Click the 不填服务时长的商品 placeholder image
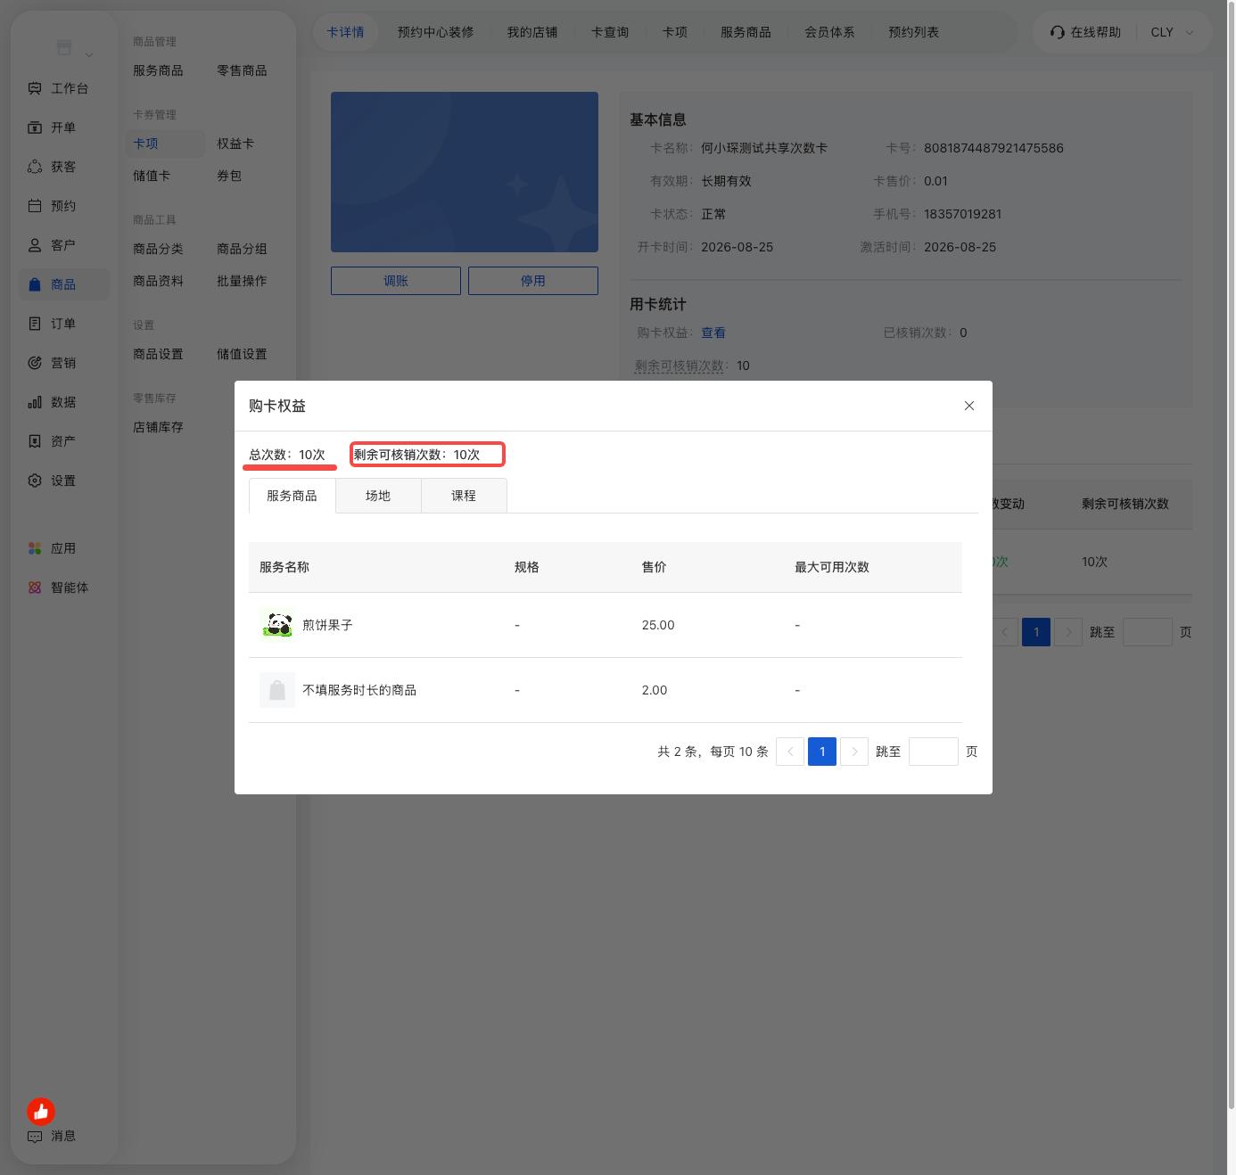 (x=277, y=690)
